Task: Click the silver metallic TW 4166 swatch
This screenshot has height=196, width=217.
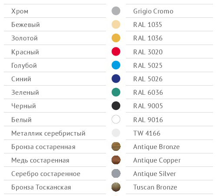Action: tap(116, 133)
